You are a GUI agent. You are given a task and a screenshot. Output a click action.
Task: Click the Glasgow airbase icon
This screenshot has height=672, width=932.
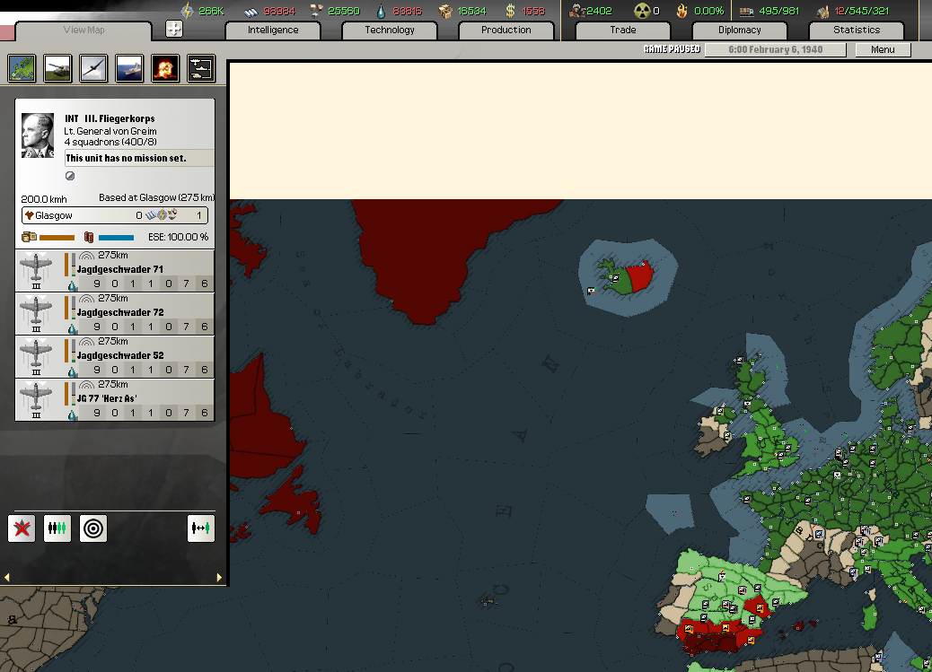click(29, 215)
